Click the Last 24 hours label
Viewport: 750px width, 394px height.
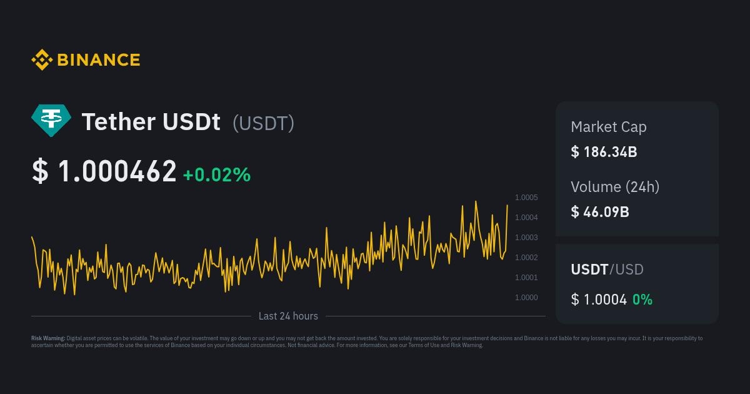(x=288, y=316)
